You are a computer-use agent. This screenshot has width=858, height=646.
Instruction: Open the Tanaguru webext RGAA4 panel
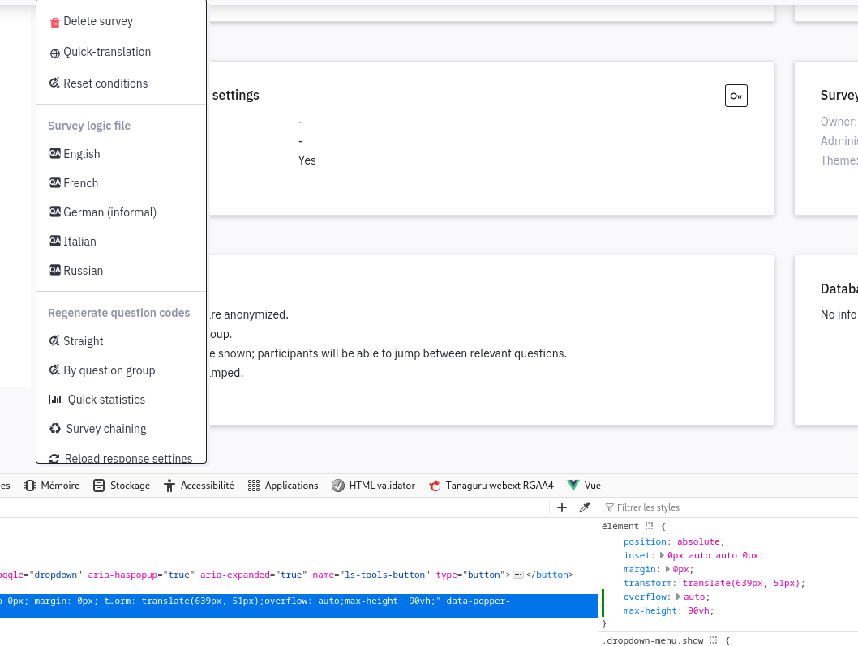coord(491,486)
